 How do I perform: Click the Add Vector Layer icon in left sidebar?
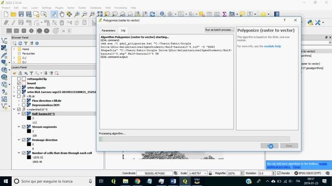(x=4, y=40)
